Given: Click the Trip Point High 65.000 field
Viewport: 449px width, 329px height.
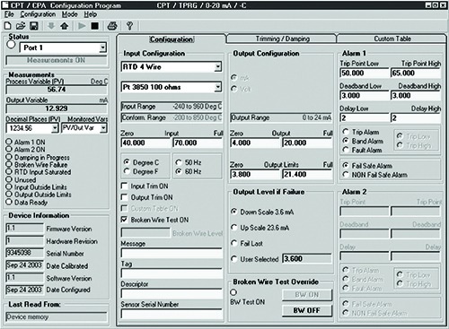Looking at the screenshot, I should 416,74.
